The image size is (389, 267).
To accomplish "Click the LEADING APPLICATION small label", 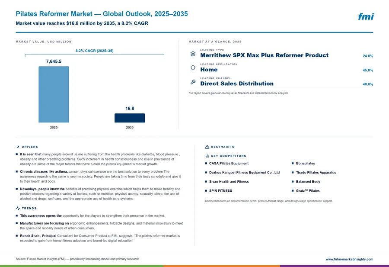I will coord(219,64).
